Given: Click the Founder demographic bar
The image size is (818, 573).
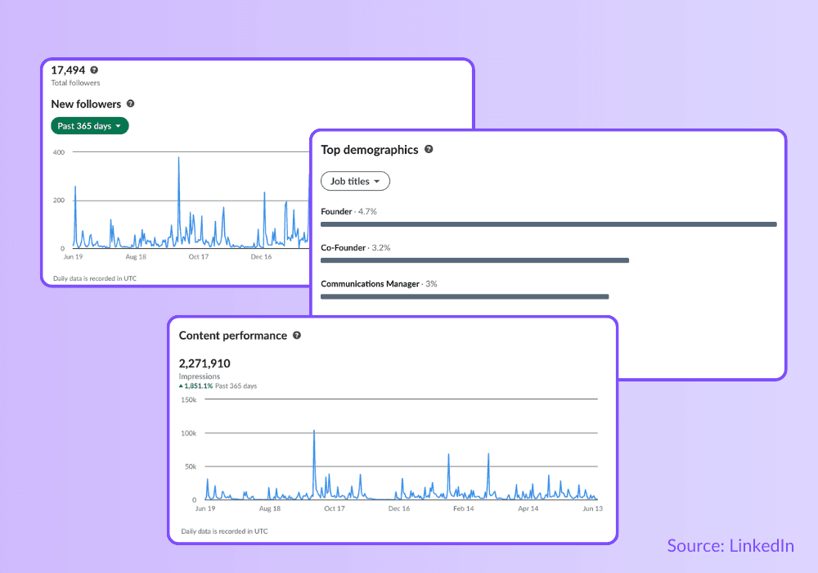Looking at the screenshot, I should [x=549, y=224].
